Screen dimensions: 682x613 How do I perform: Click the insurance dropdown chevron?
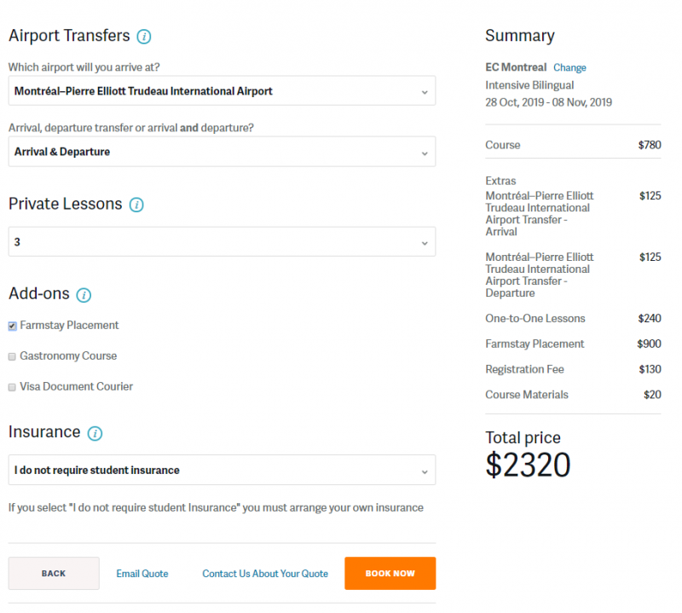click(x=424, y=470)
